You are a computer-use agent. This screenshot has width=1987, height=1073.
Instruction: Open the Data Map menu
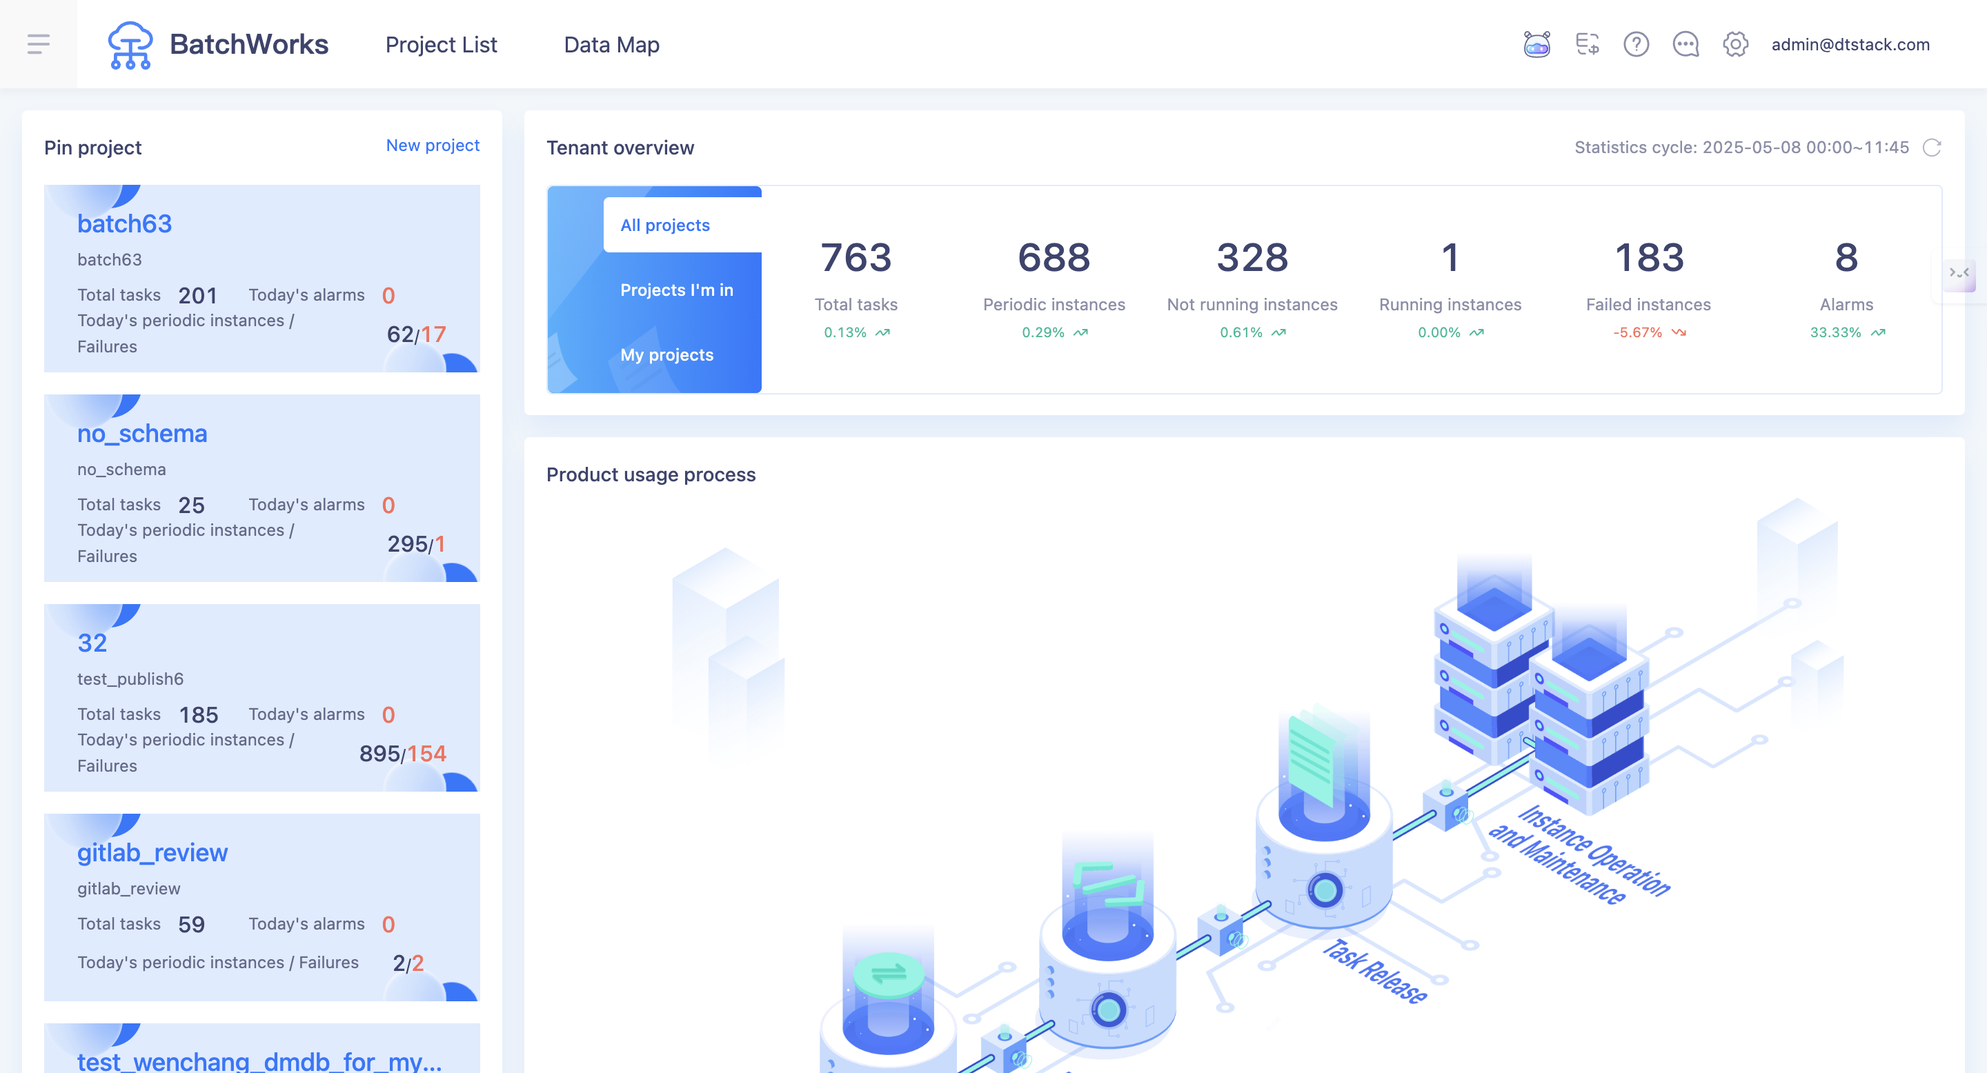tap(612, 44)
